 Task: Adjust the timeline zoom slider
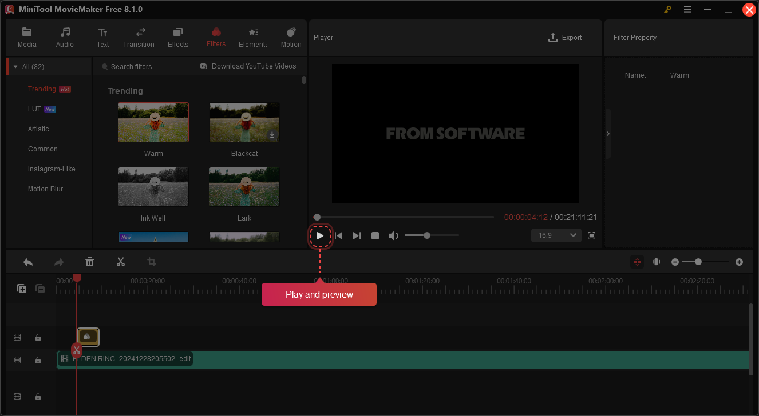tap(706, 262)
